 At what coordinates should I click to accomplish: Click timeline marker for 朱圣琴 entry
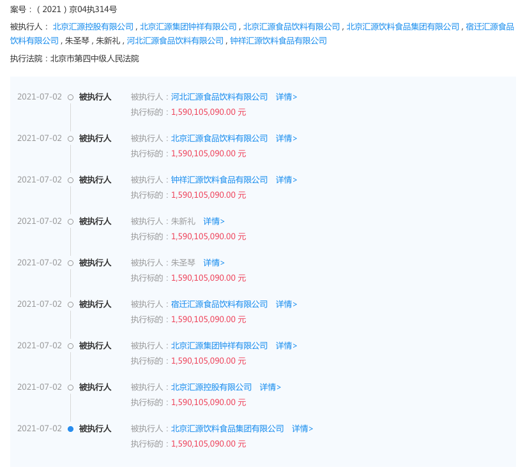pyautogui.click(x=71, y=263)
